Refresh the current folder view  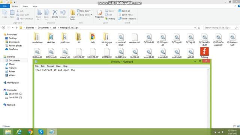(199, 28)
